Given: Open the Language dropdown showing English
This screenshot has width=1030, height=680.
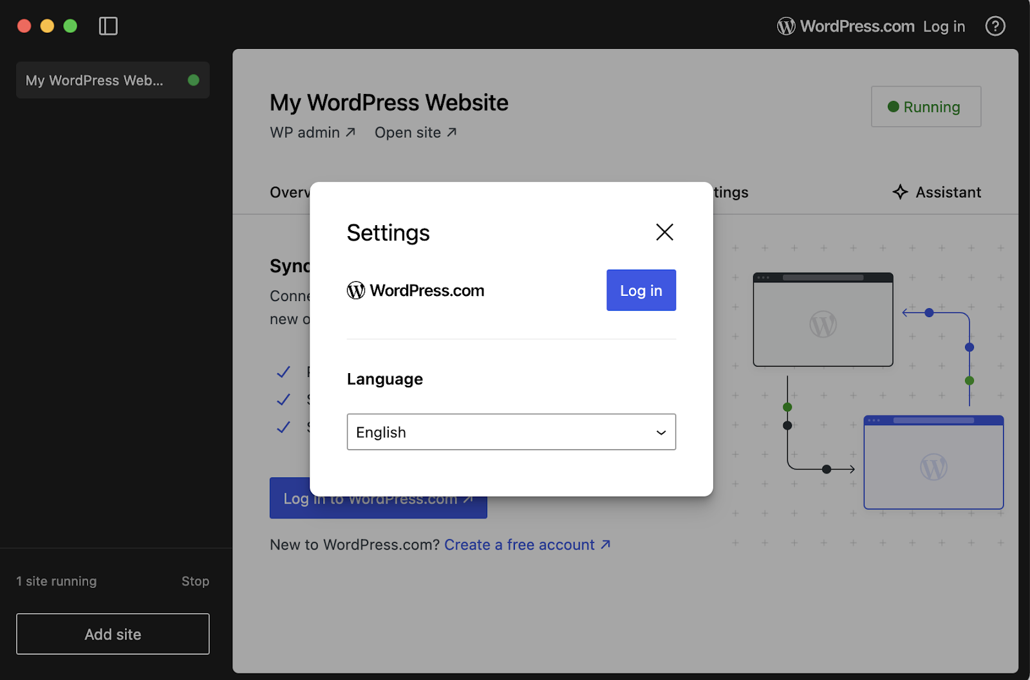Looking at the screenshot, I should 510,432.
